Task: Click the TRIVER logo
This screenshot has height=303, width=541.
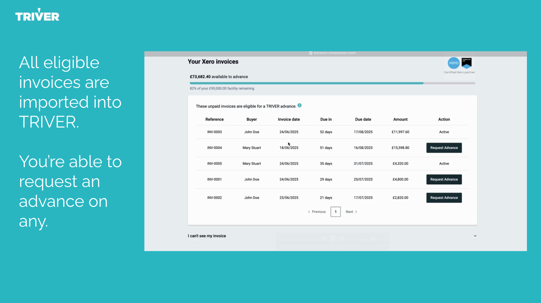Action: [x=37, y=15]
